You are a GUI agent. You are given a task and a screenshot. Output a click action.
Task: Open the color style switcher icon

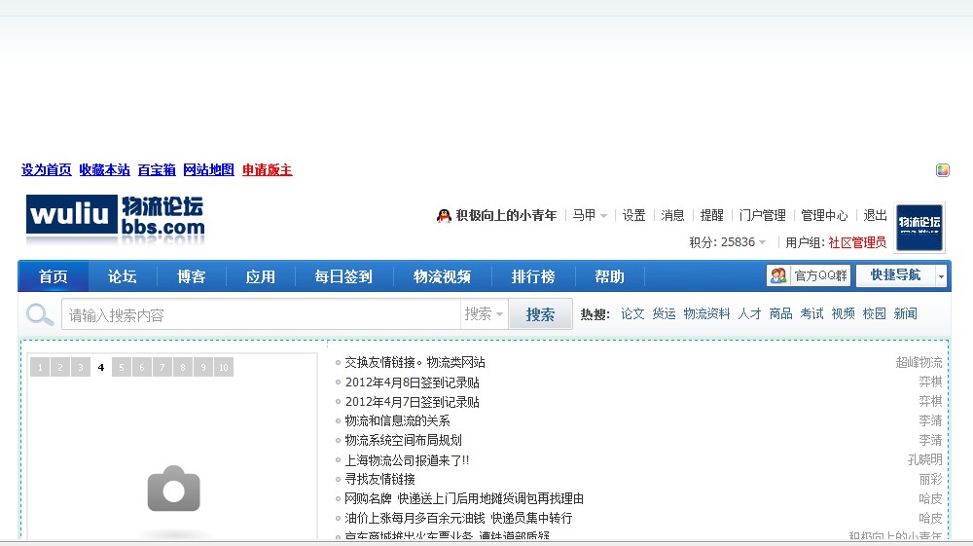click(x=943, y=170)
